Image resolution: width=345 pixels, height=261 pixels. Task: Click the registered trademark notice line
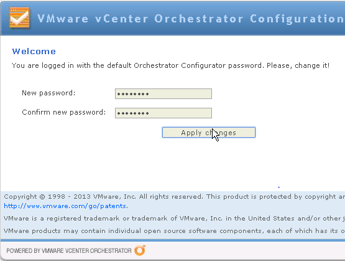(175, 218)
